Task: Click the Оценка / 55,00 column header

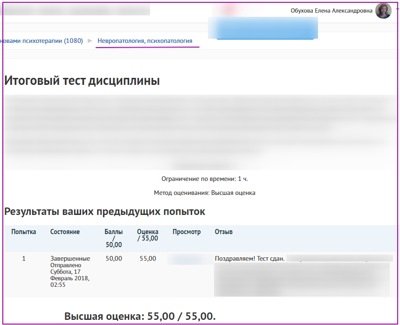Action: coord(147,235)
